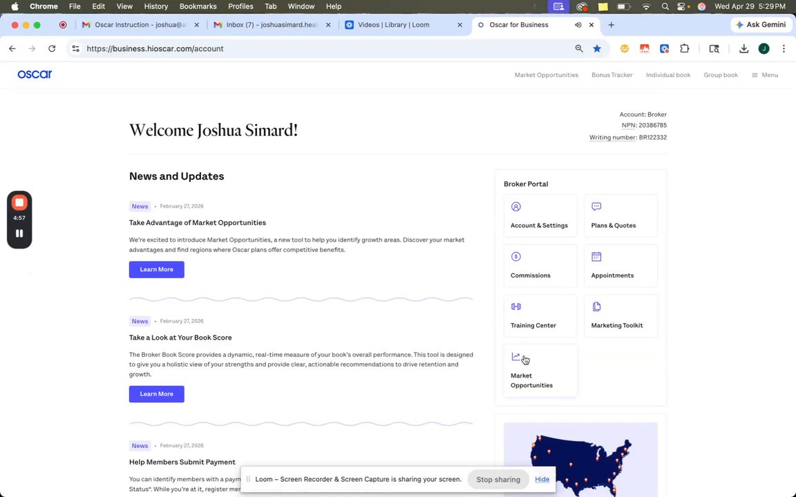This screenshot has height=497, width=796.
Task: Click the date and time in menu bar
Action: pos(750,7)
